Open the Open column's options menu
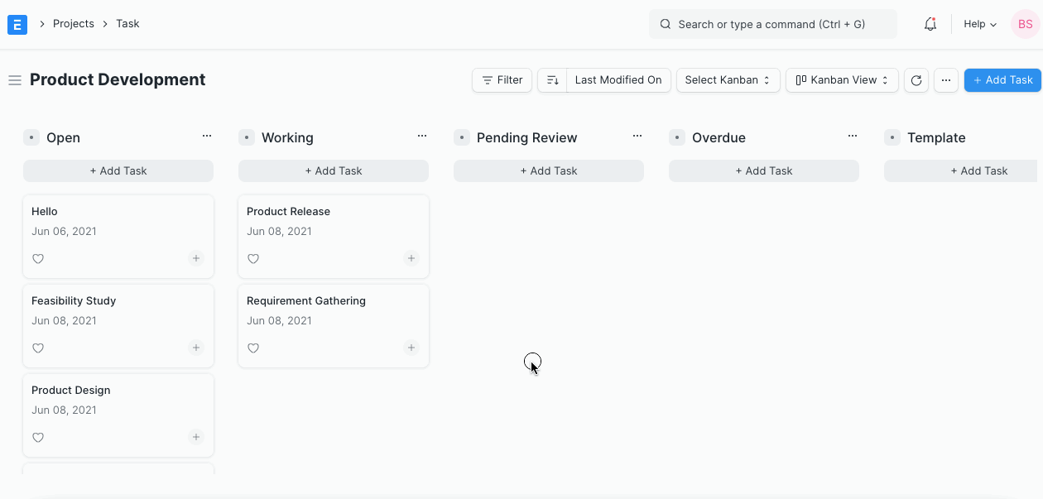This screenshot has height=499, width=1043. [206, 135]
